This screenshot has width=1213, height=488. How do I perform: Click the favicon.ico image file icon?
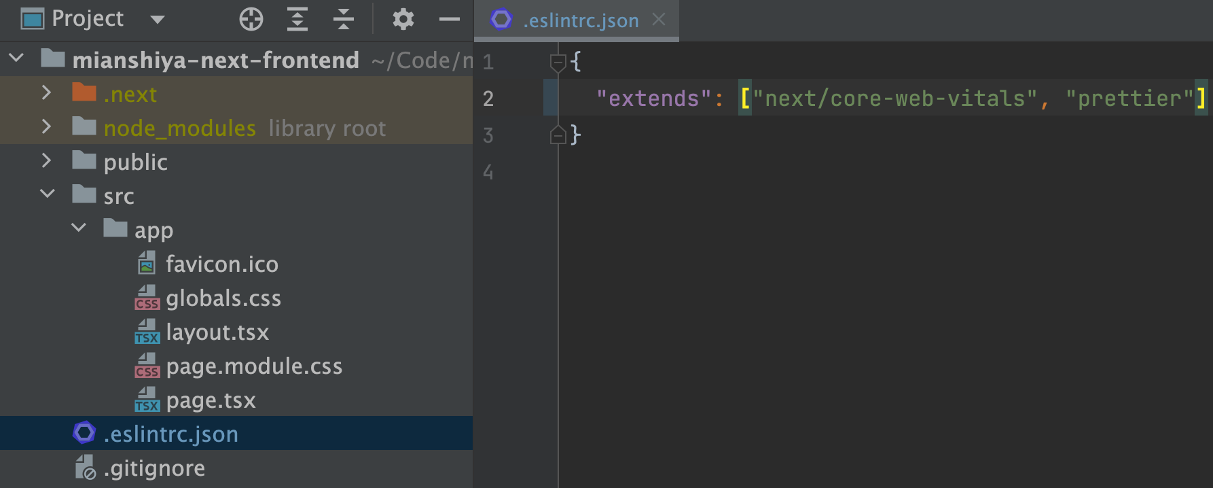(x=147, y=263)
